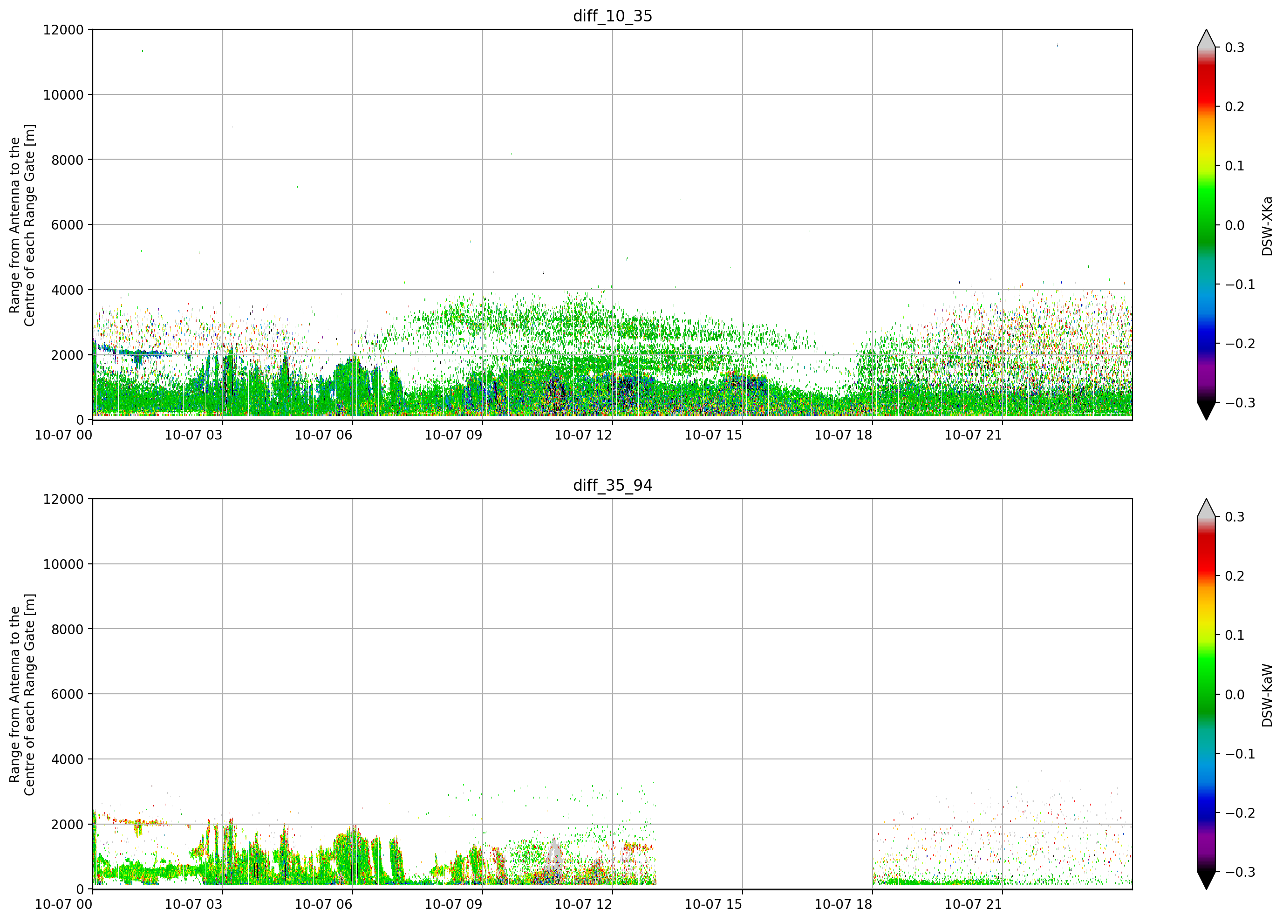Screen dimensions: 1283x921
Task: Click the 10-07 00 x-tick of diff_10_35 plot
Action: pyautogui.click(x=63, y=435)
